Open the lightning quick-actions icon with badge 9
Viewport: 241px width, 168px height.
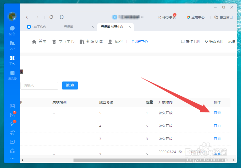point(12,124)
